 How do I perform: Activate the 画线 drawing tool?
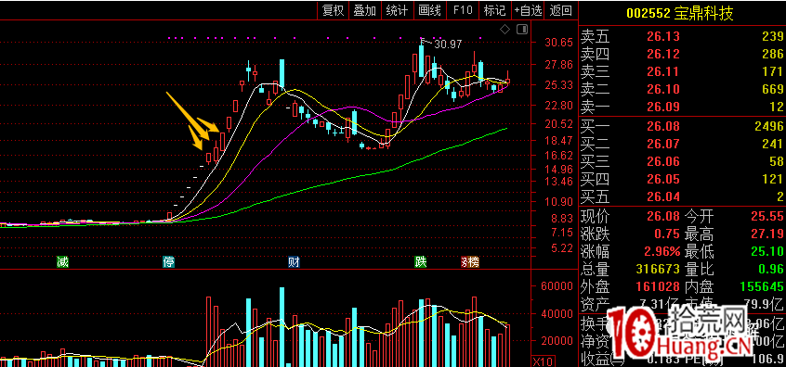pos(429,10)
